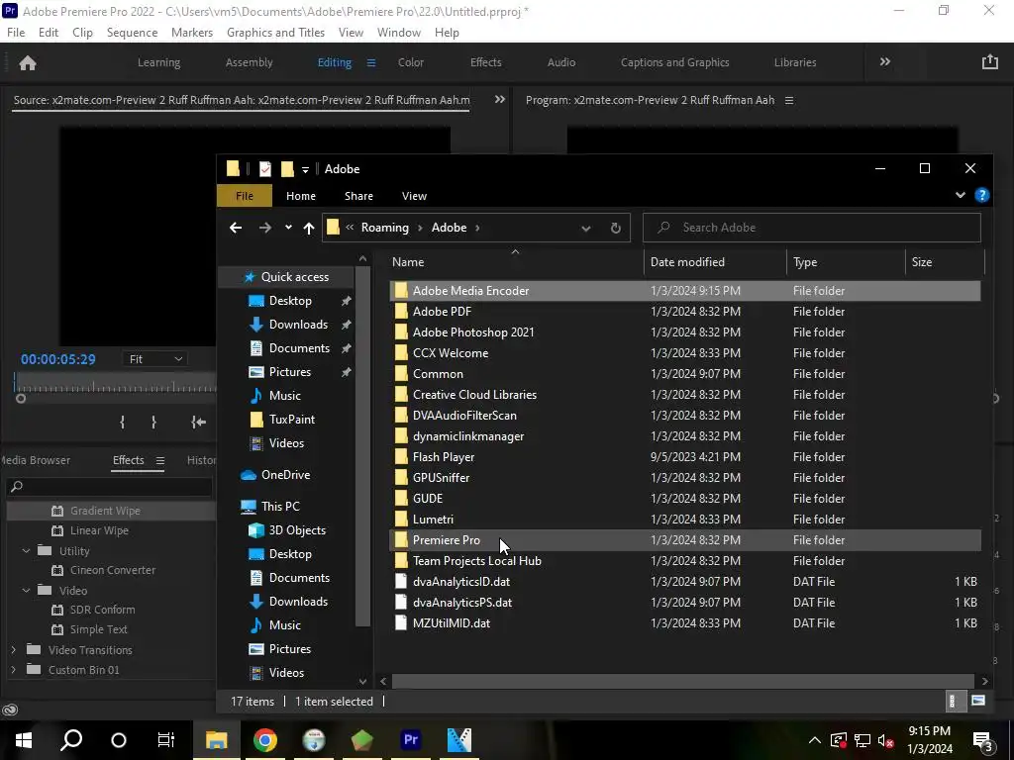Viewport: 1014px width, 760px height.
Task: Select Simple Text effect
Action: pos(99,629)
